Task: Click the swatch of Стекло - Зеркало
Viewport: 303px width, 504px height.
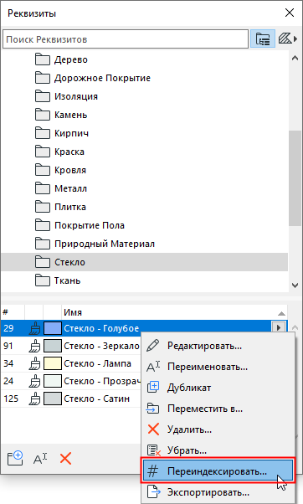Action: click(53, 346)
